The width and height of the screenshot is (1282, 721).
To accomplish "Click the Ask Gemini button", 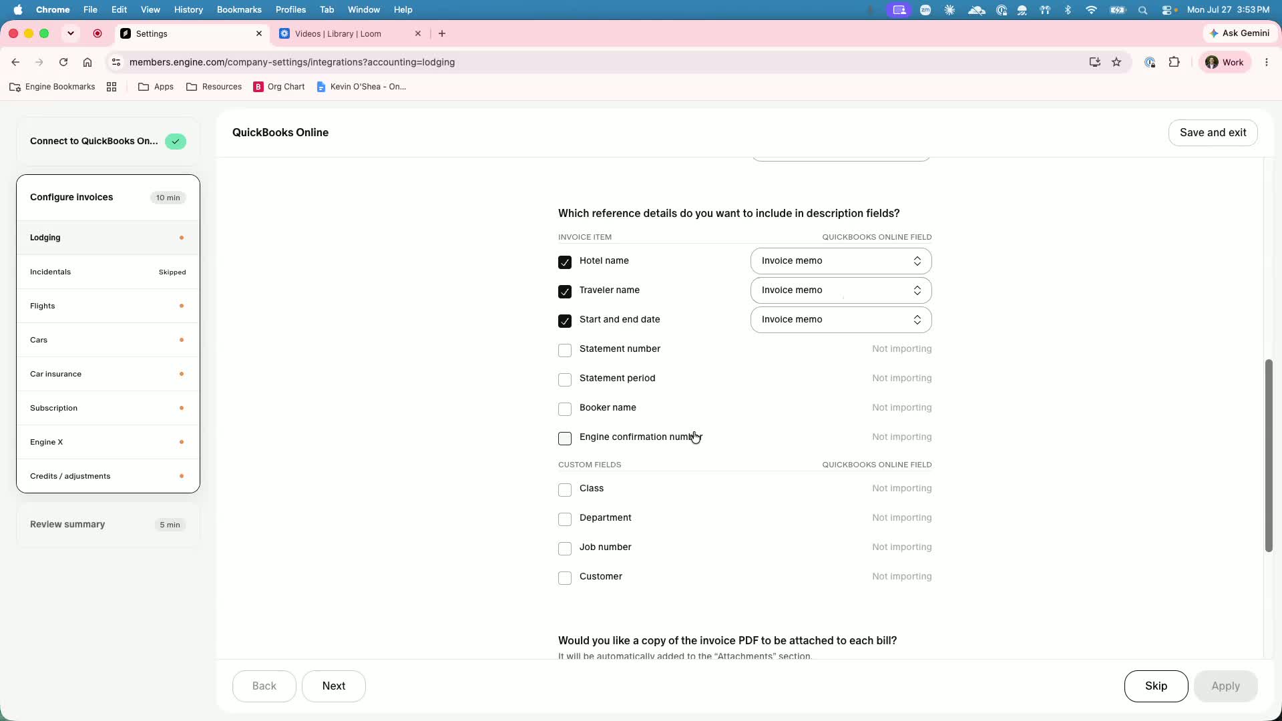I will tap(1239, 33).
